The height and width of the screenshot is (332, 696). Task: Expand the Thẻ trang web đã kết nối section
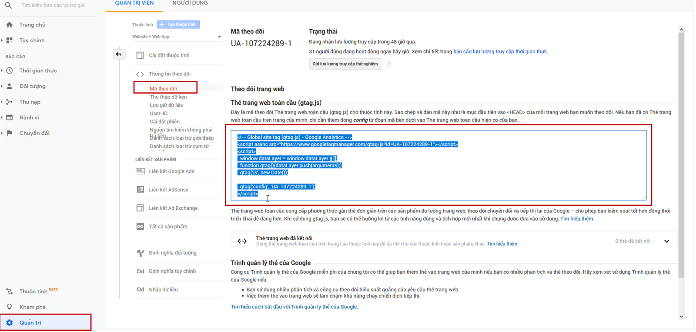click(666, 241)
